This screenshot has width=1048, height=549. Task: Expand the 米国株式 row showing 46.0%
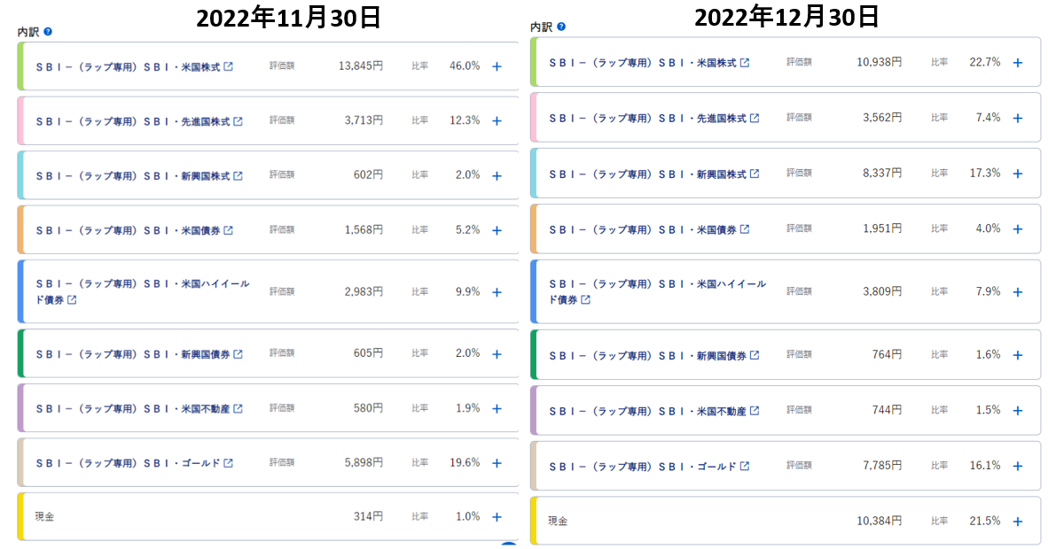497,66
